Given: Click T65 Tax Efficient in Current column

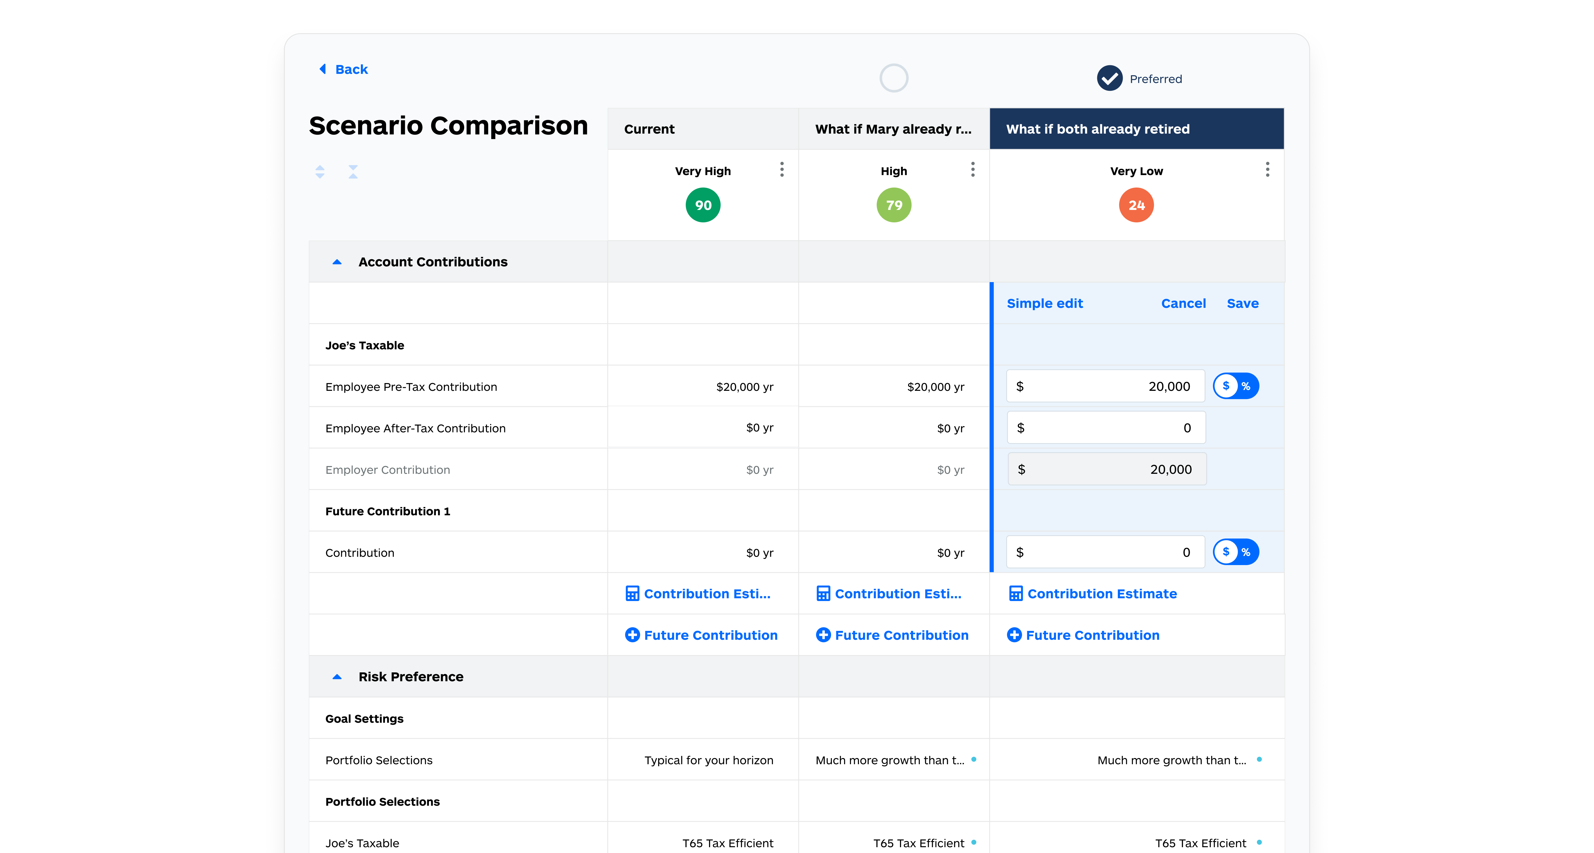Looking at the screenshot, I should point(728,843).
